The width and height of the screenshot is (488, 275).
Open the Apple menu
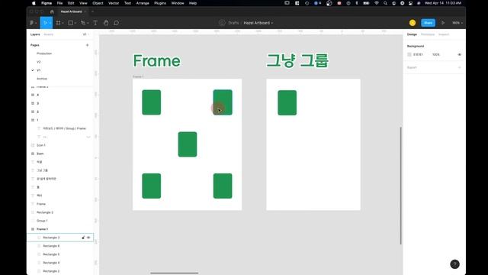(x=34, y=3)
